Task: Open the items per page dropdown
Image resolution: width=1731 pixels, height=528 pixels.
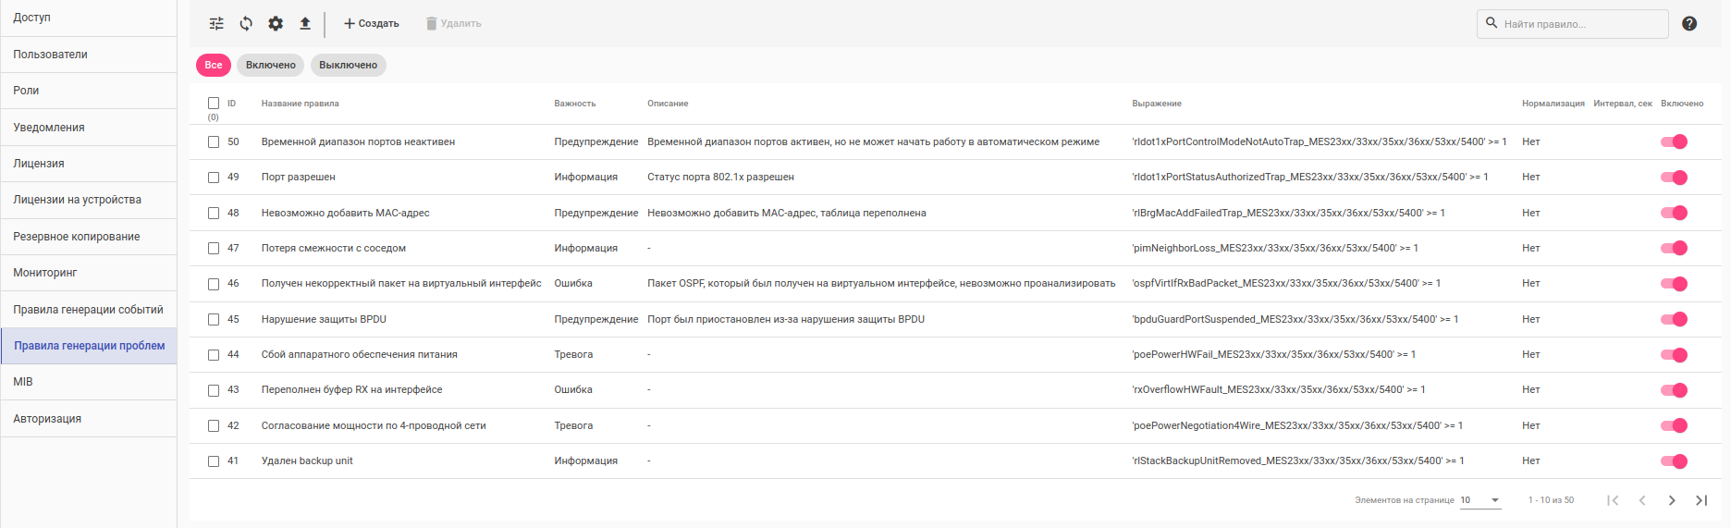Action: [1480, 500]
